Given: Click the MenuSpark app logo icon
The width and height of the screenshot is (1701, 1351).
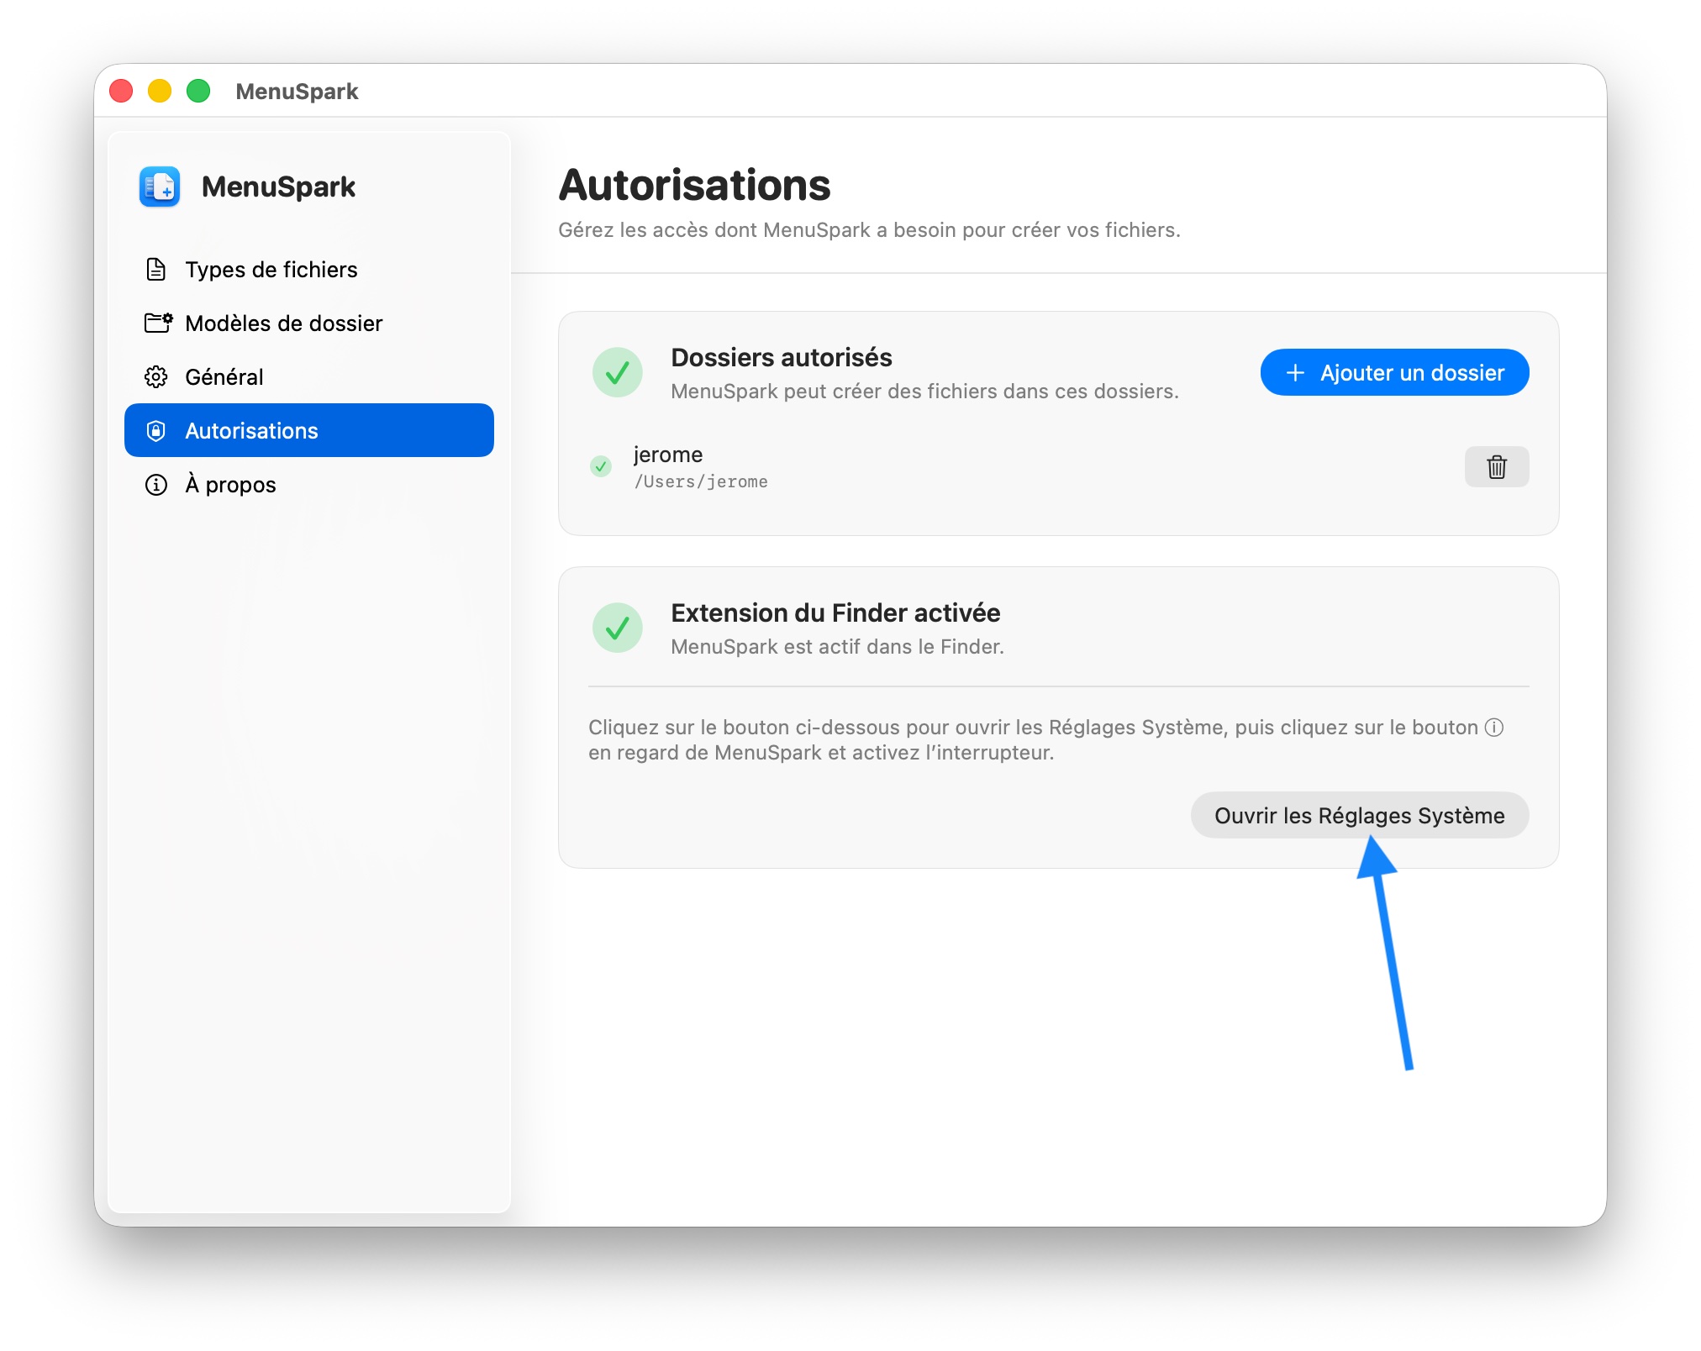Looking at the screenshot, I should pyautogui.click(x=160, y=187).
